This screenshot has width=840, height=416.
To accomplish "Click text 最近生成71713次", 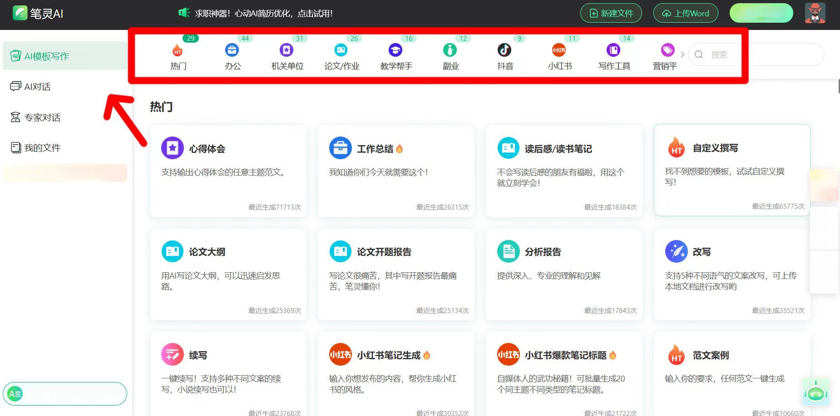I will [275, 207].
